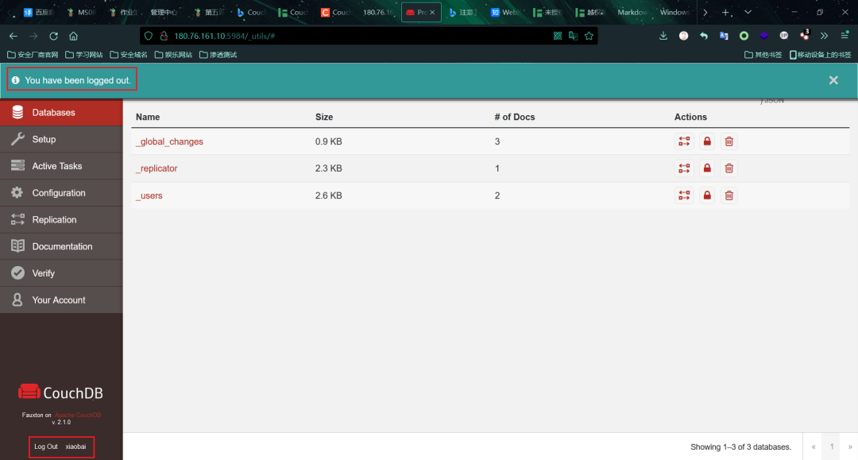Click the browser home icon
The width and height of the screenshot is (858, 460).
click(73, 36)
